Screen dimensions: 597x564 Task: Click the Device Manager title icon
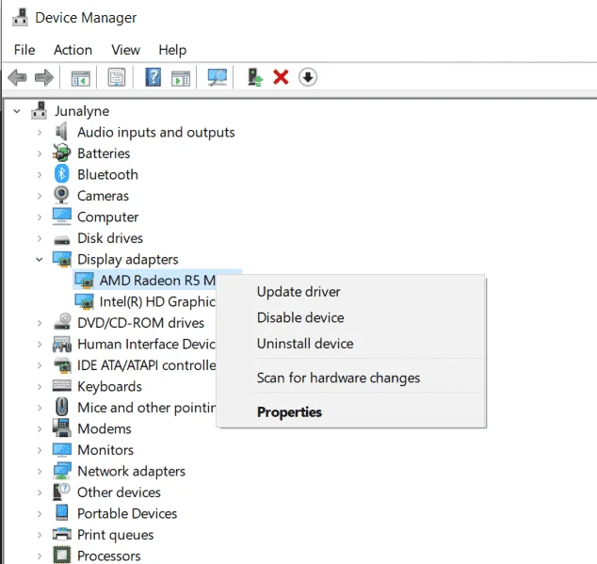[20, 17]
